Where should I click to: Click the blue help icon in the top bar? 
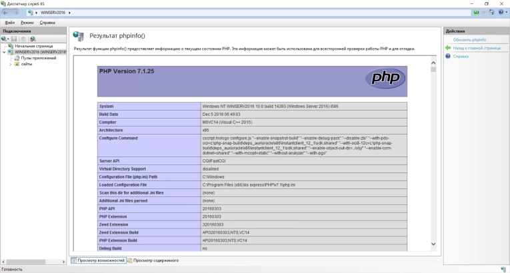click(501, 13)
